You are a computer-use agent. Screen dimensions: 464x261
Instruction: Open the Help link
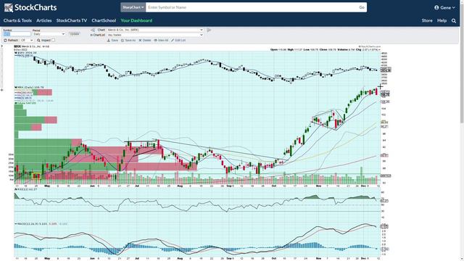pos(442,21)
